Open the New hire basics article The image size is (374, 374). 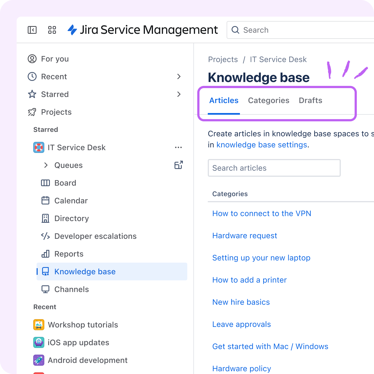(241, 302)
